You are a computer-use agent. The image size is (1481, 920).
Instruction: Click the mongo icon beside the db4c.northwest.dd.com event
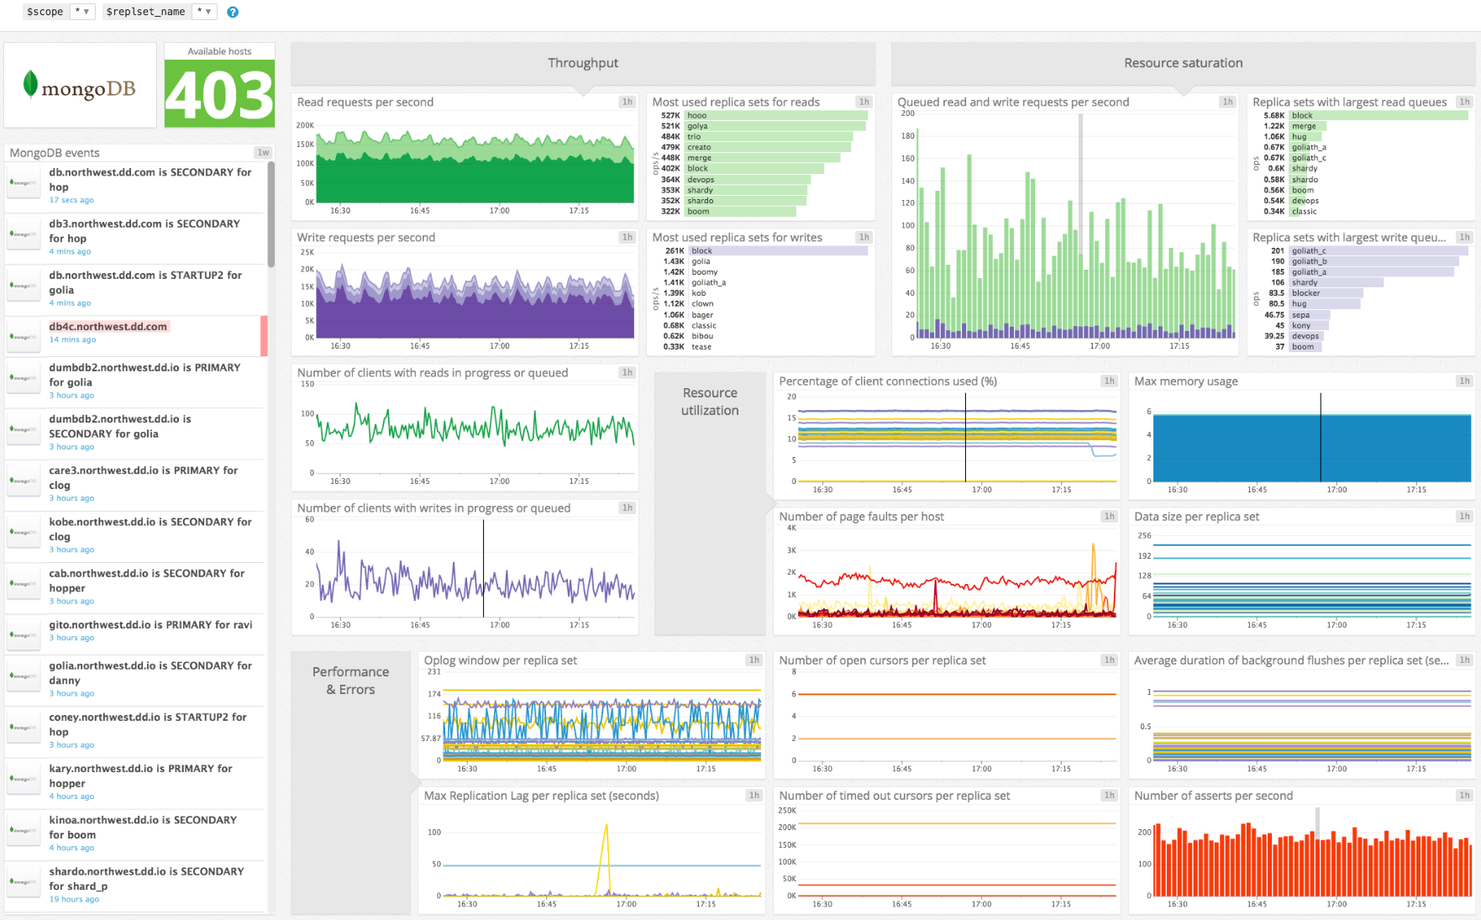[23, 335]
